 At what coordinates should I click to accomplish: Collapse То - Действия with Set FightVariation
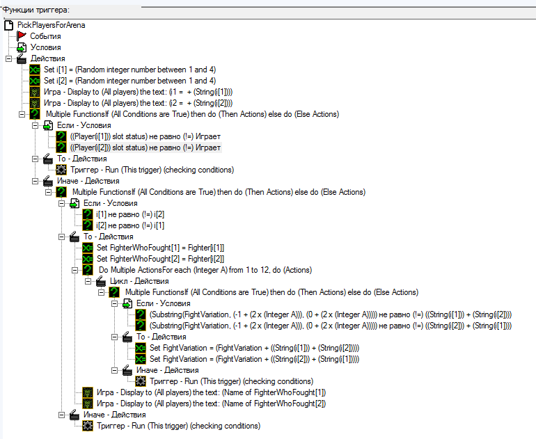(115, 337)
